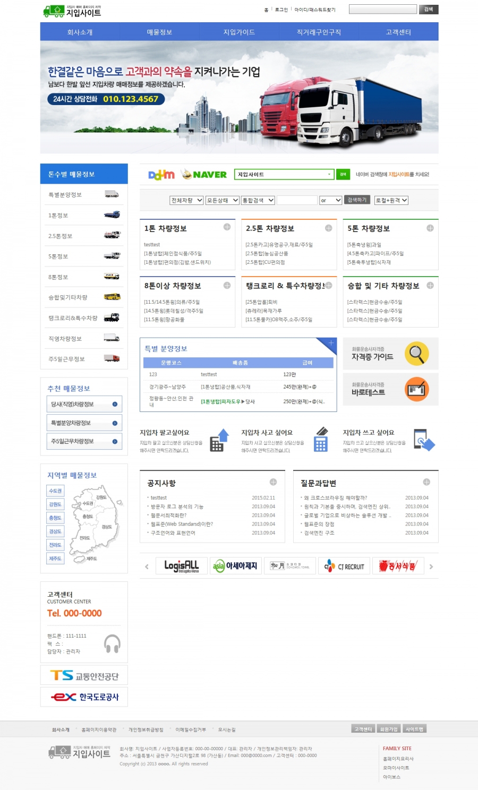Open the 매물정보 menu
The width and height of the screenshot is (478, 790).
point(159,32)
